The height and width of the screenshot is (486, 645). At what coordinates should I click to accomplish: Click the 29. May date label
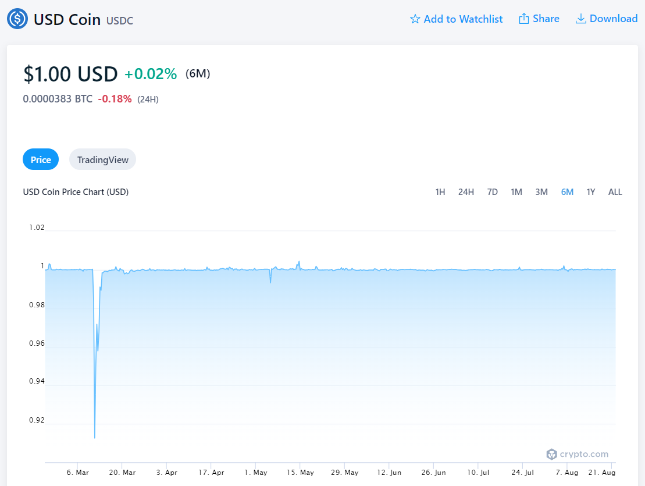point(345,473)
